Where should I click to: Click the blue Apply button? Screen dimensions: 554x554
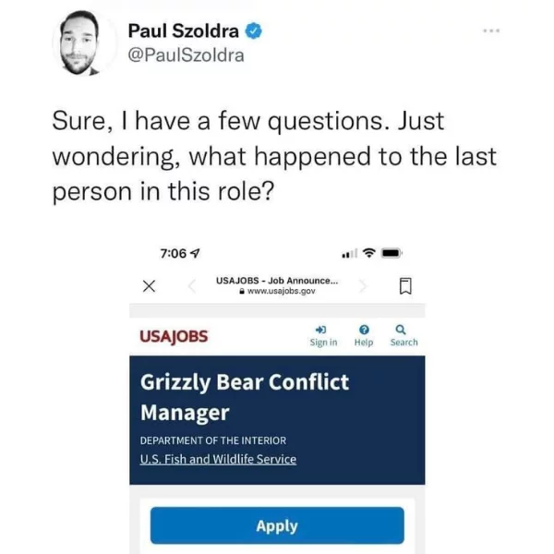tap(277, 525)
